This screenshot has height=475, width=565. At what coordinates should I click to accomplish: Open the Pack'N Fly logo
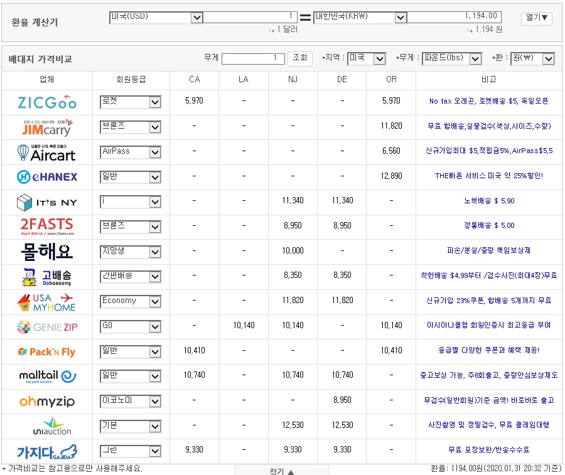(x=47, y=352)
